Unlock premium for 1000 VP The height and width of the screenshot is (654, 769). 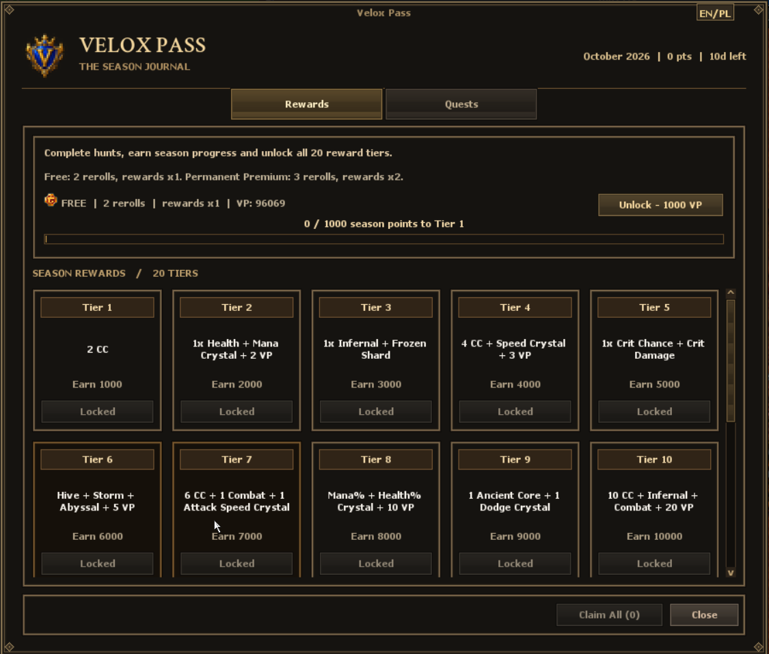click(x=660, y=205)
